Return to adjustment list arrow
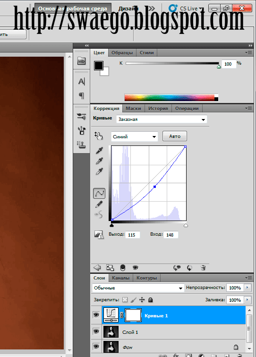The height and width of the screenshot is (357, 256). coord(97,268)
